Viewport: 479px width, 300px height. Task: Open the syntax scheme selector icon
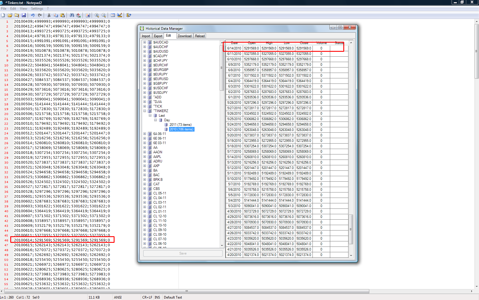(113, 15)
